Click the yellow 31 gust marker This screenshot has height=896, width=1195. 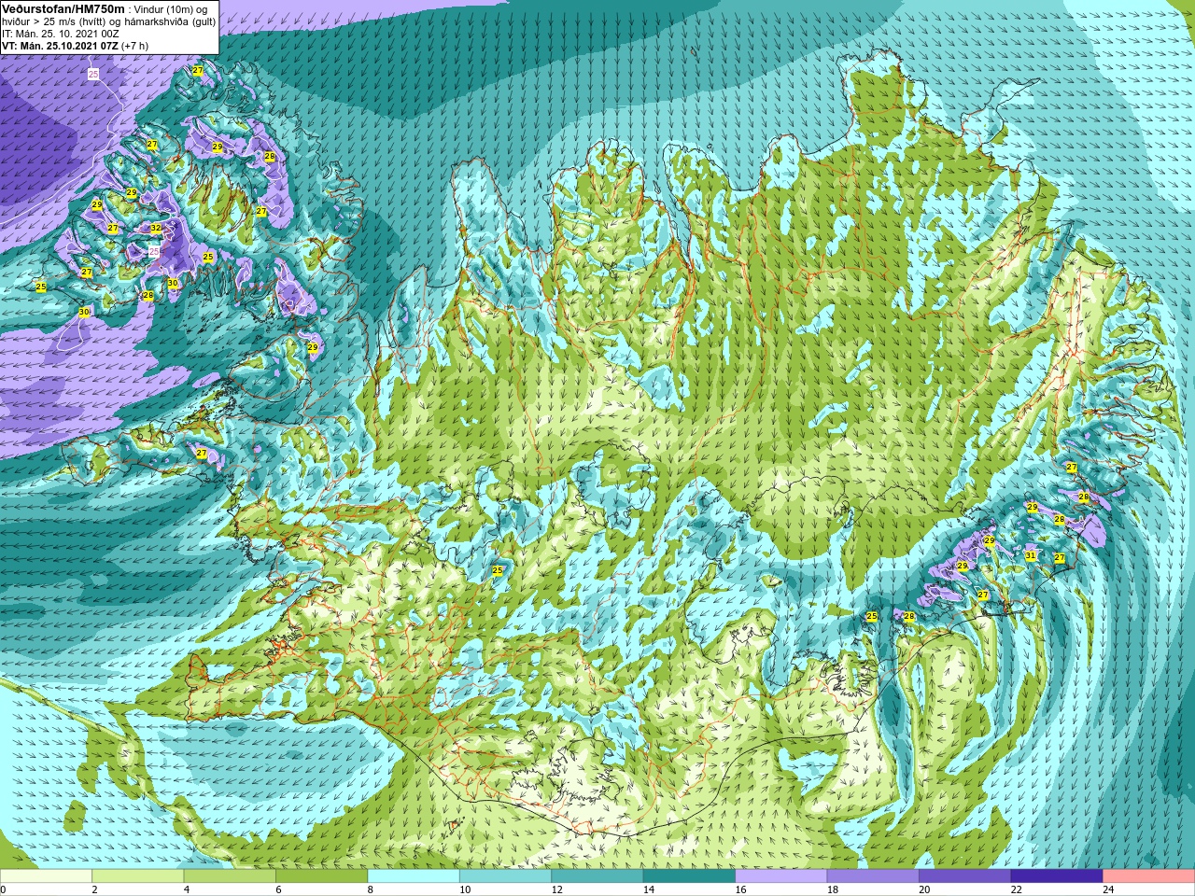pos(1031,555)
